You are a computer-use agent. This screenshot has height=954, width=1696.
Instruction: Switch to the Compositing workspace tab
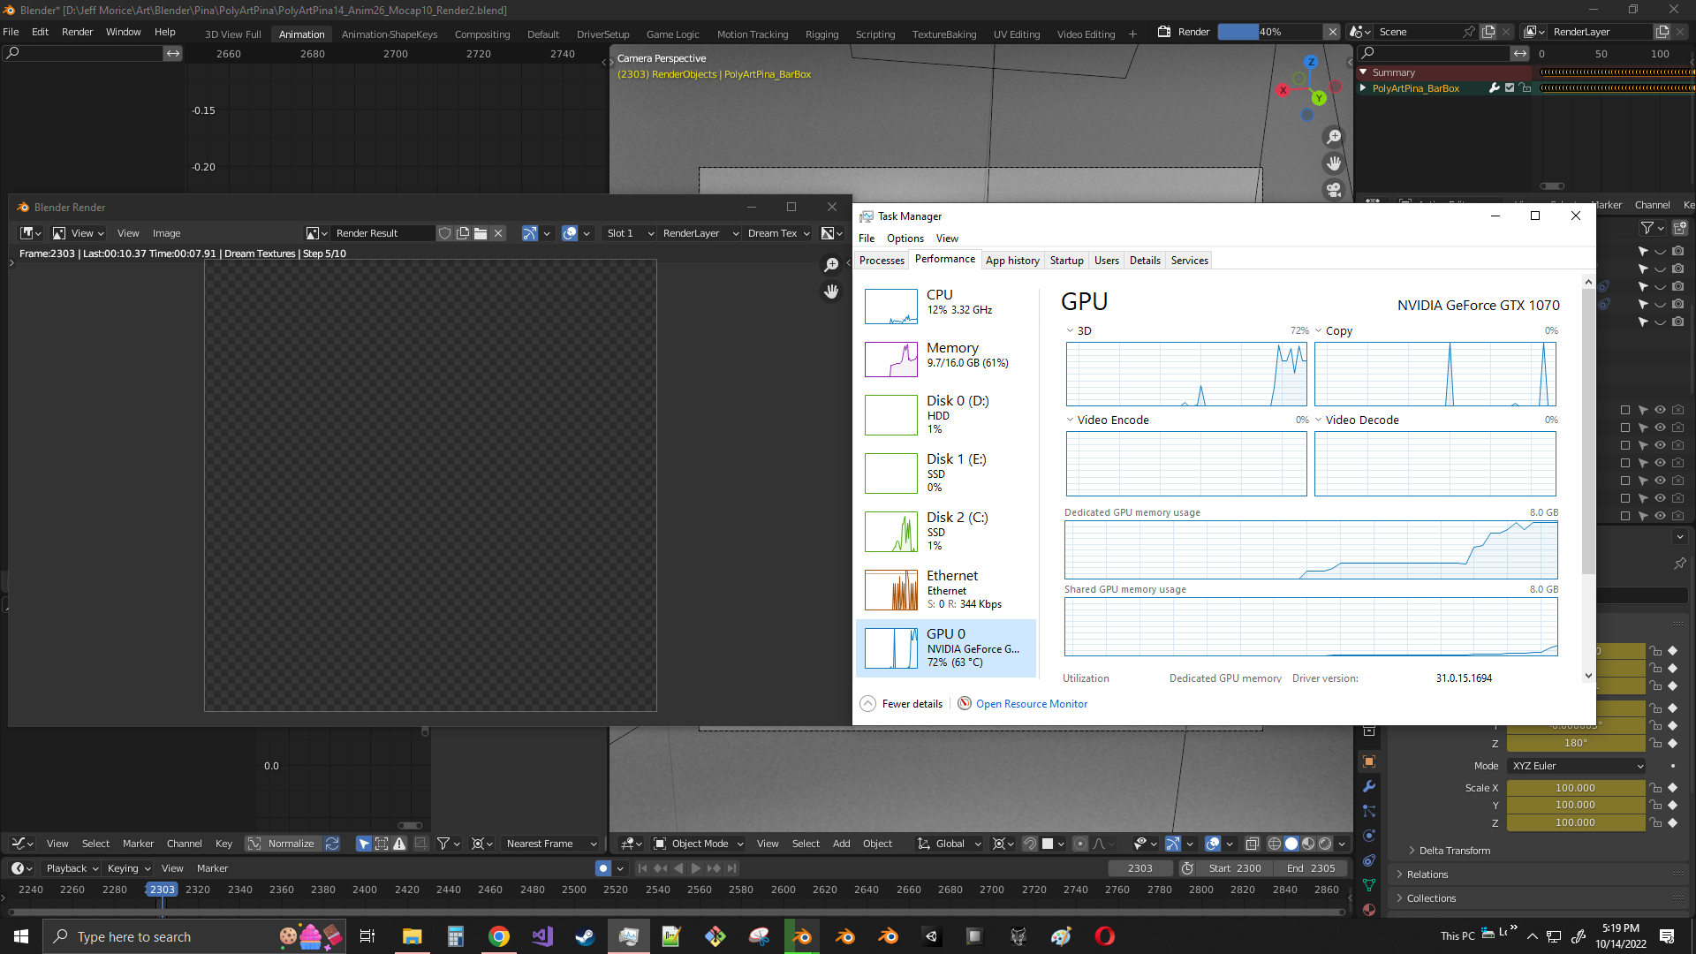point(482,34)
